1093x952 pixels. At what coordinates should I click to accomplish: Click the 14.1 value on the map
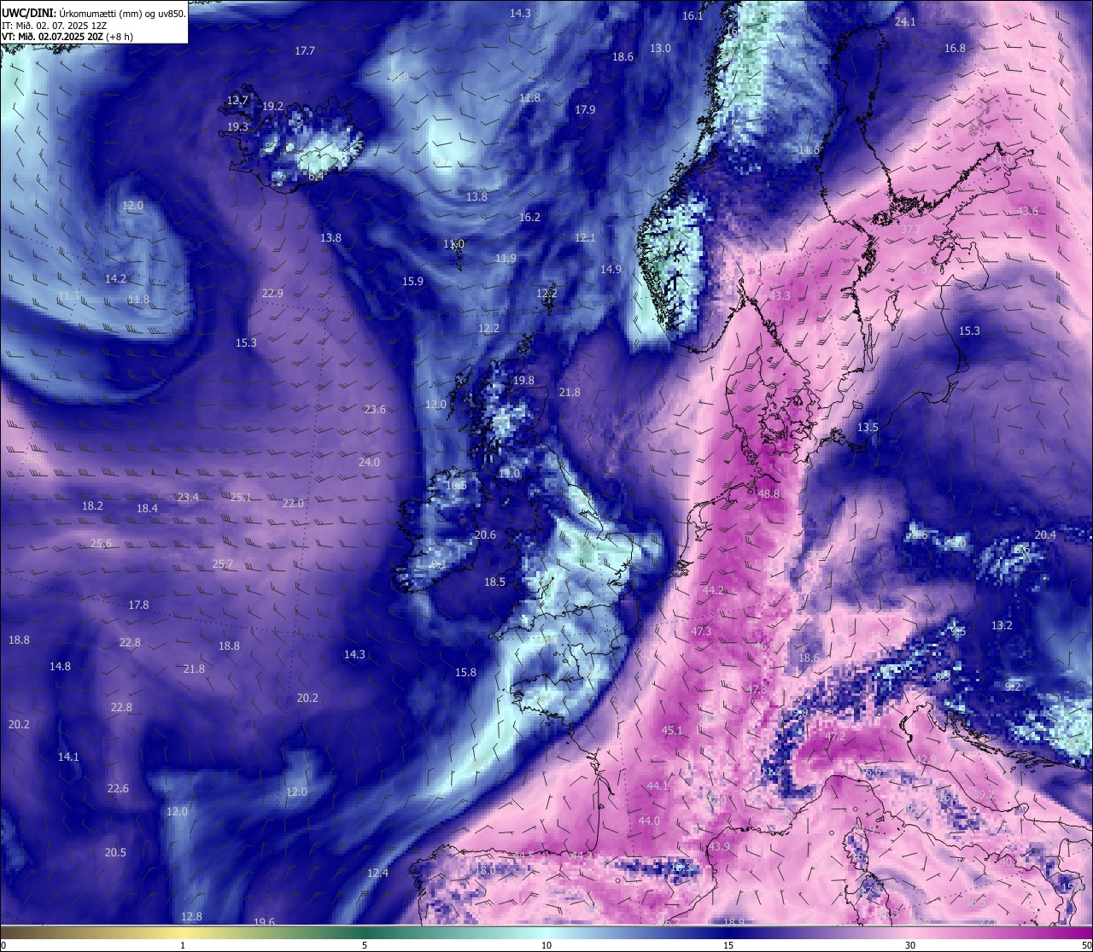[68, 757]
